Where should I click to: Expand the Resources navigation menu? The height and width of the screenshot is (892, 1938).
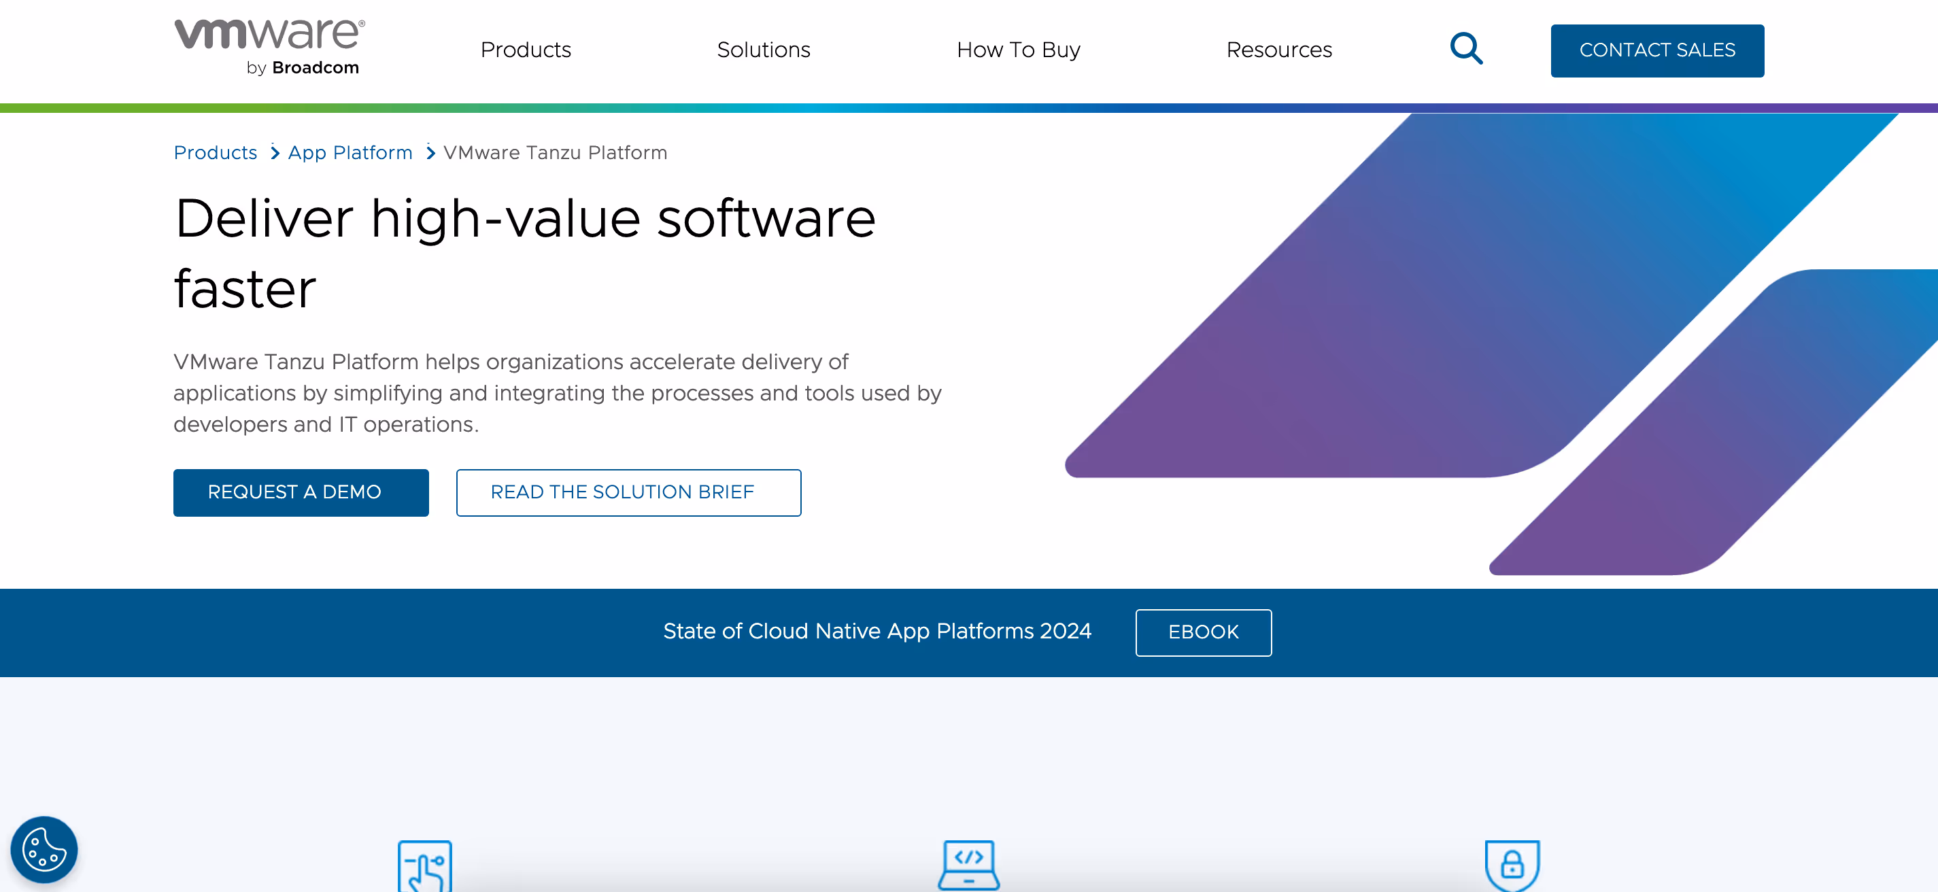(x=1278, y=50)
